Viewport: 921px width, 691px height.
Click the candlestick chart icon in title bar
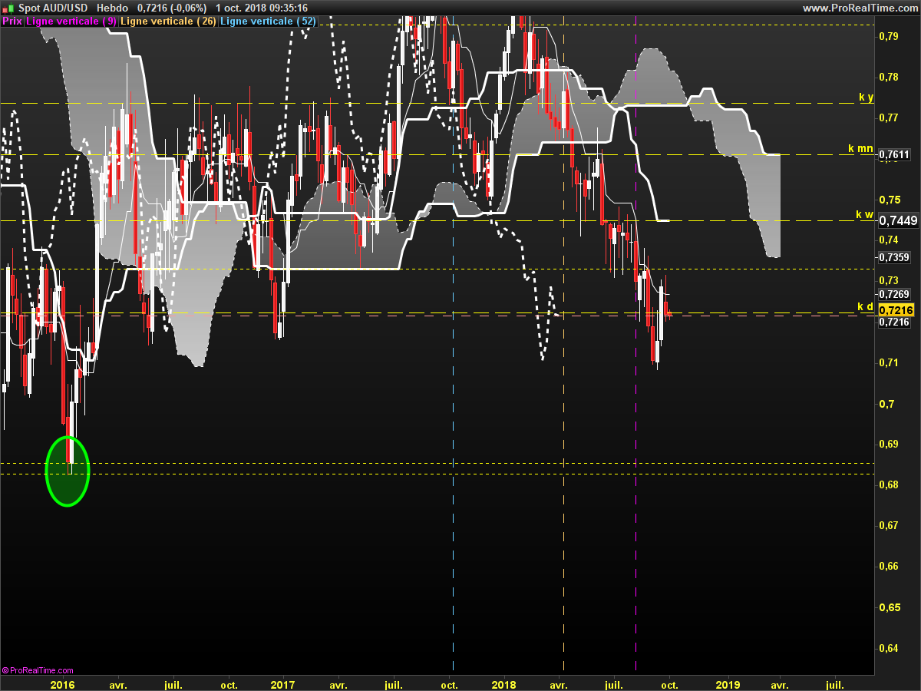pyautogui.click(x=8, y=8)
